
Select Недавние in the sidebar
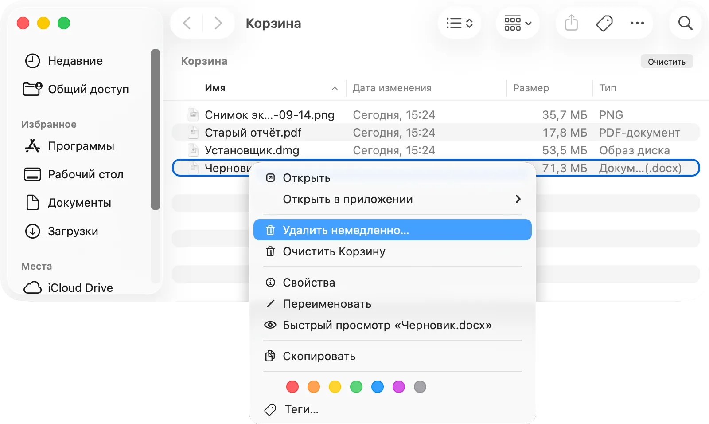tap(75, 61)
